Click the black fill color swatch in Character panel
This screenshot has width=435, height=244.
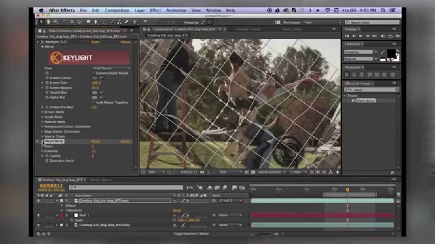coord(391,54)
